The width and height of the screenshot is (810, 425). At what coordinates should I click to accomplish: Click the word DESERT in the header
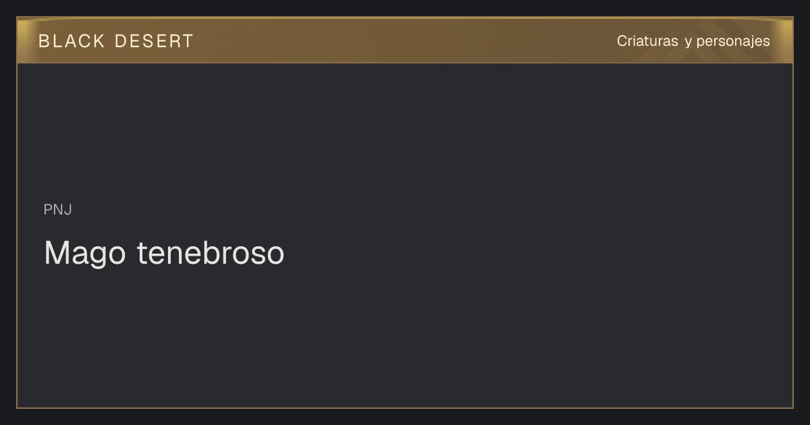(x=155, y=41)
